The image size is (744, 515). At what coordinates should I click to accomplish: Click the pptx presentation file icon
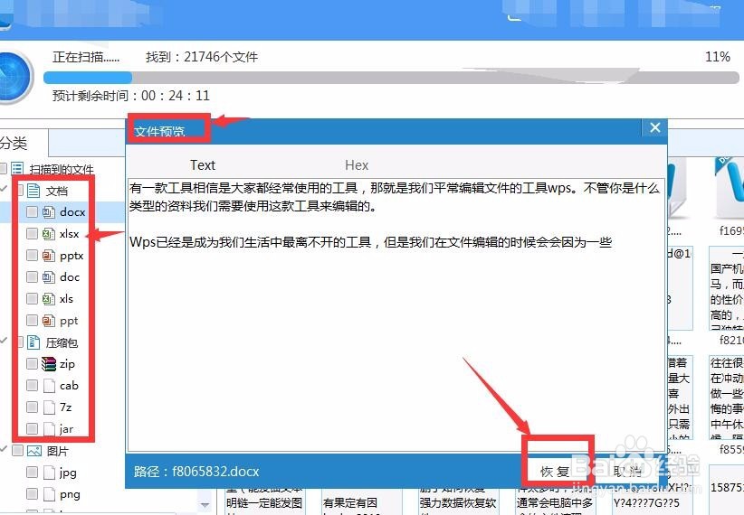pos(49,256)
